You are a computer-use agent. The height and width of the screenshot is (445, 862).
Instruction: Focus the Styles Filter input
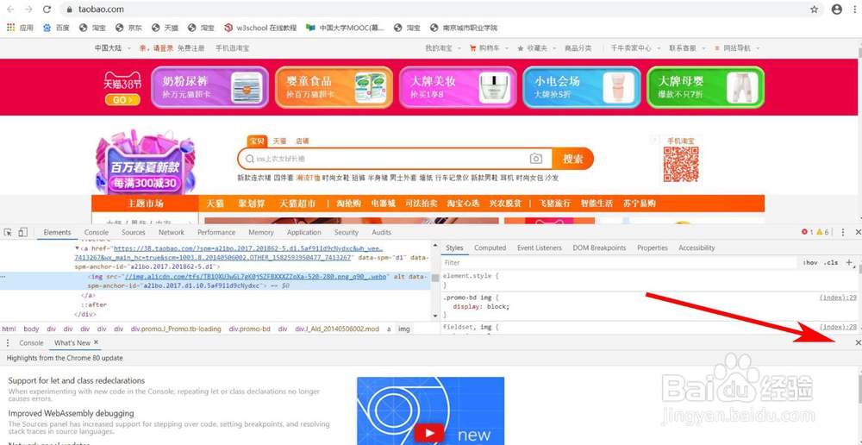click(x=618, y=263)
